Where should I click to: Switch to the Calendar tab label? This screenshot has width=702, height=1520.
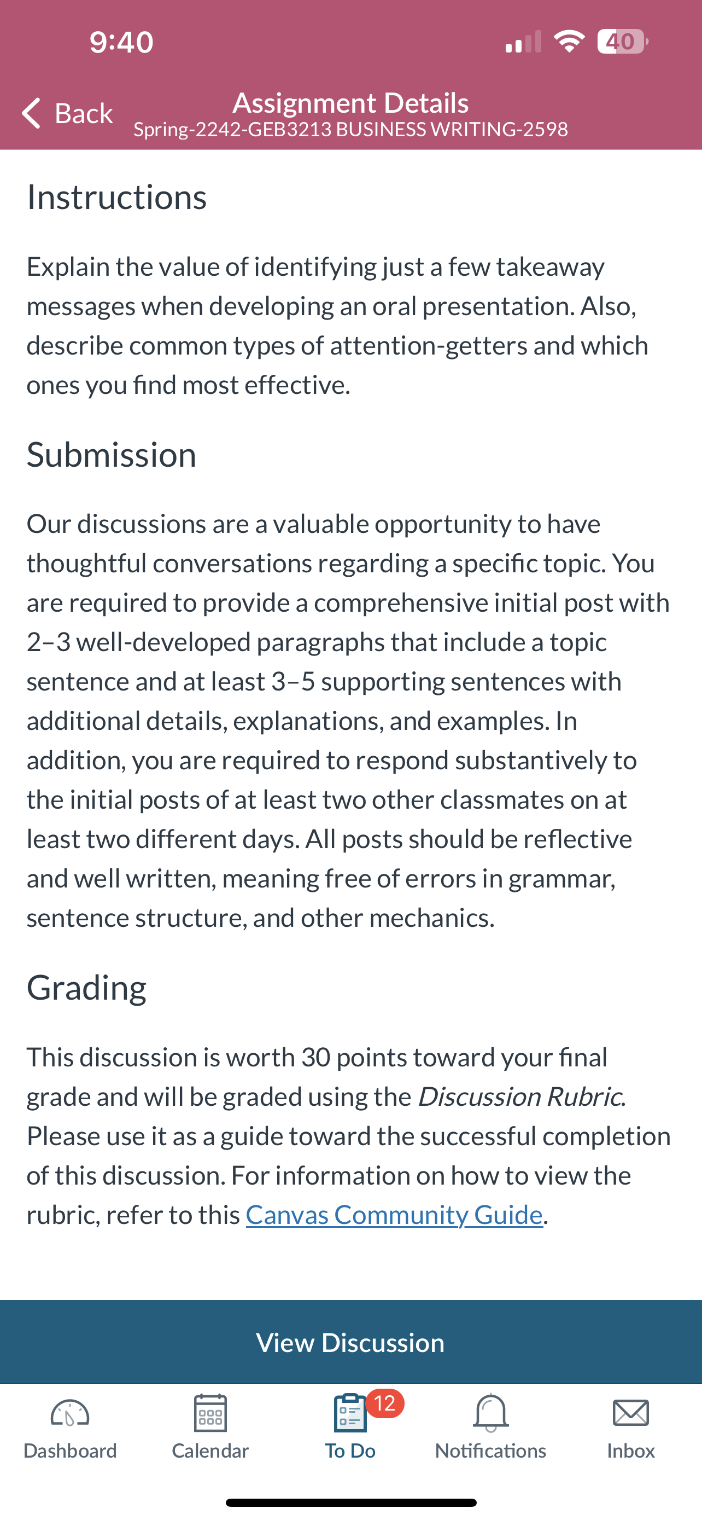point(210,1451)
